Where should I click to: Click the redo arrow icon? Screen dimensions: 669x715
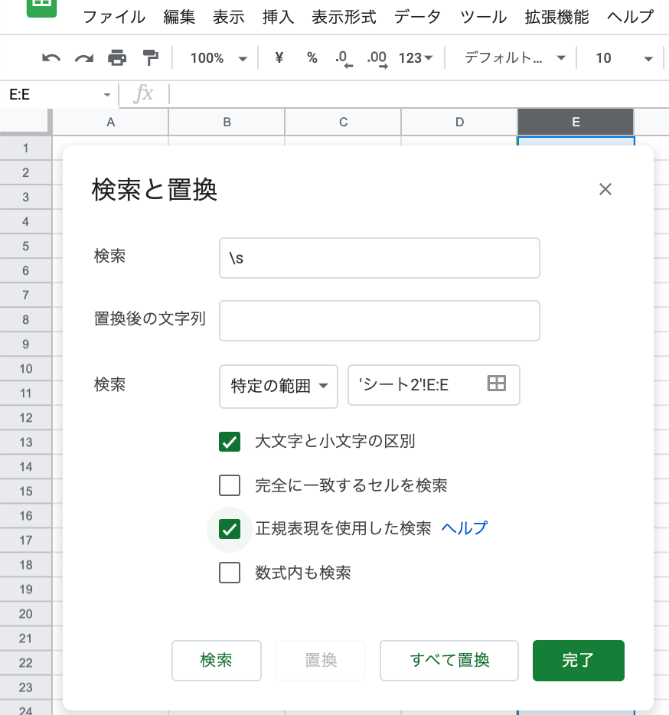(83, 58)
